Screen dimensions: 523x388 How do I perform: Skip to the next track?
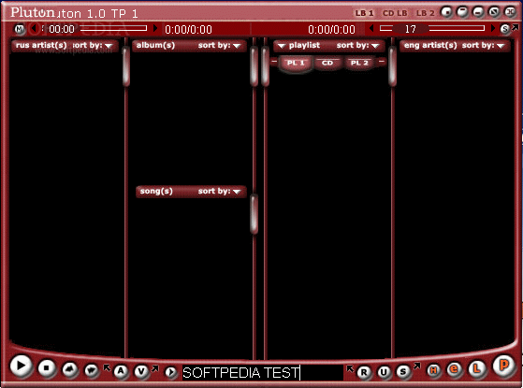91,370
